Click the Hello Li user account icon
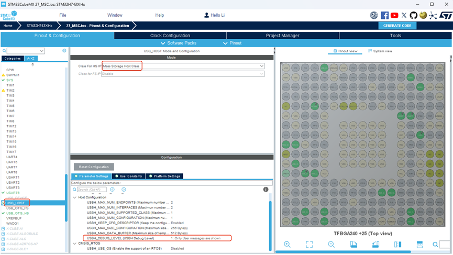This screenshot has width=453, height=255. tap(206, 15)
